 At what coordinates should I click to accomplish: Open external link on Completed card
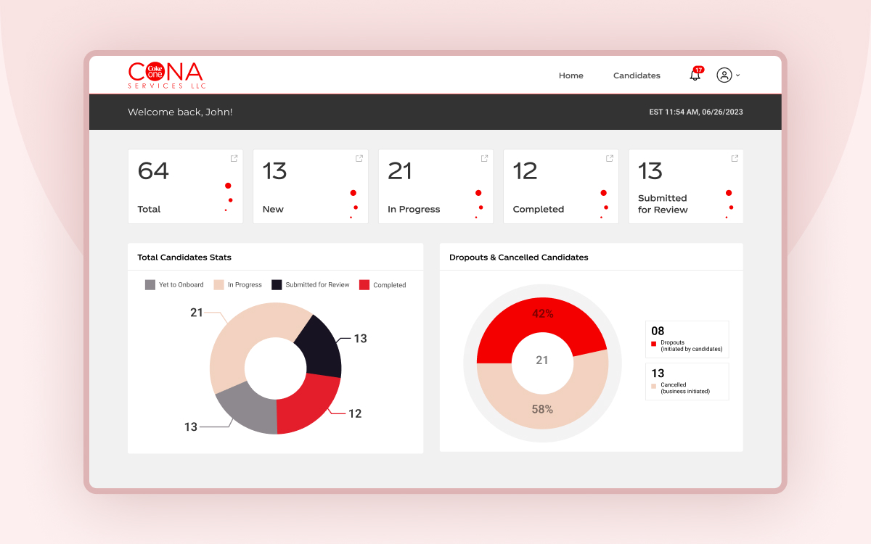[610, 158]
